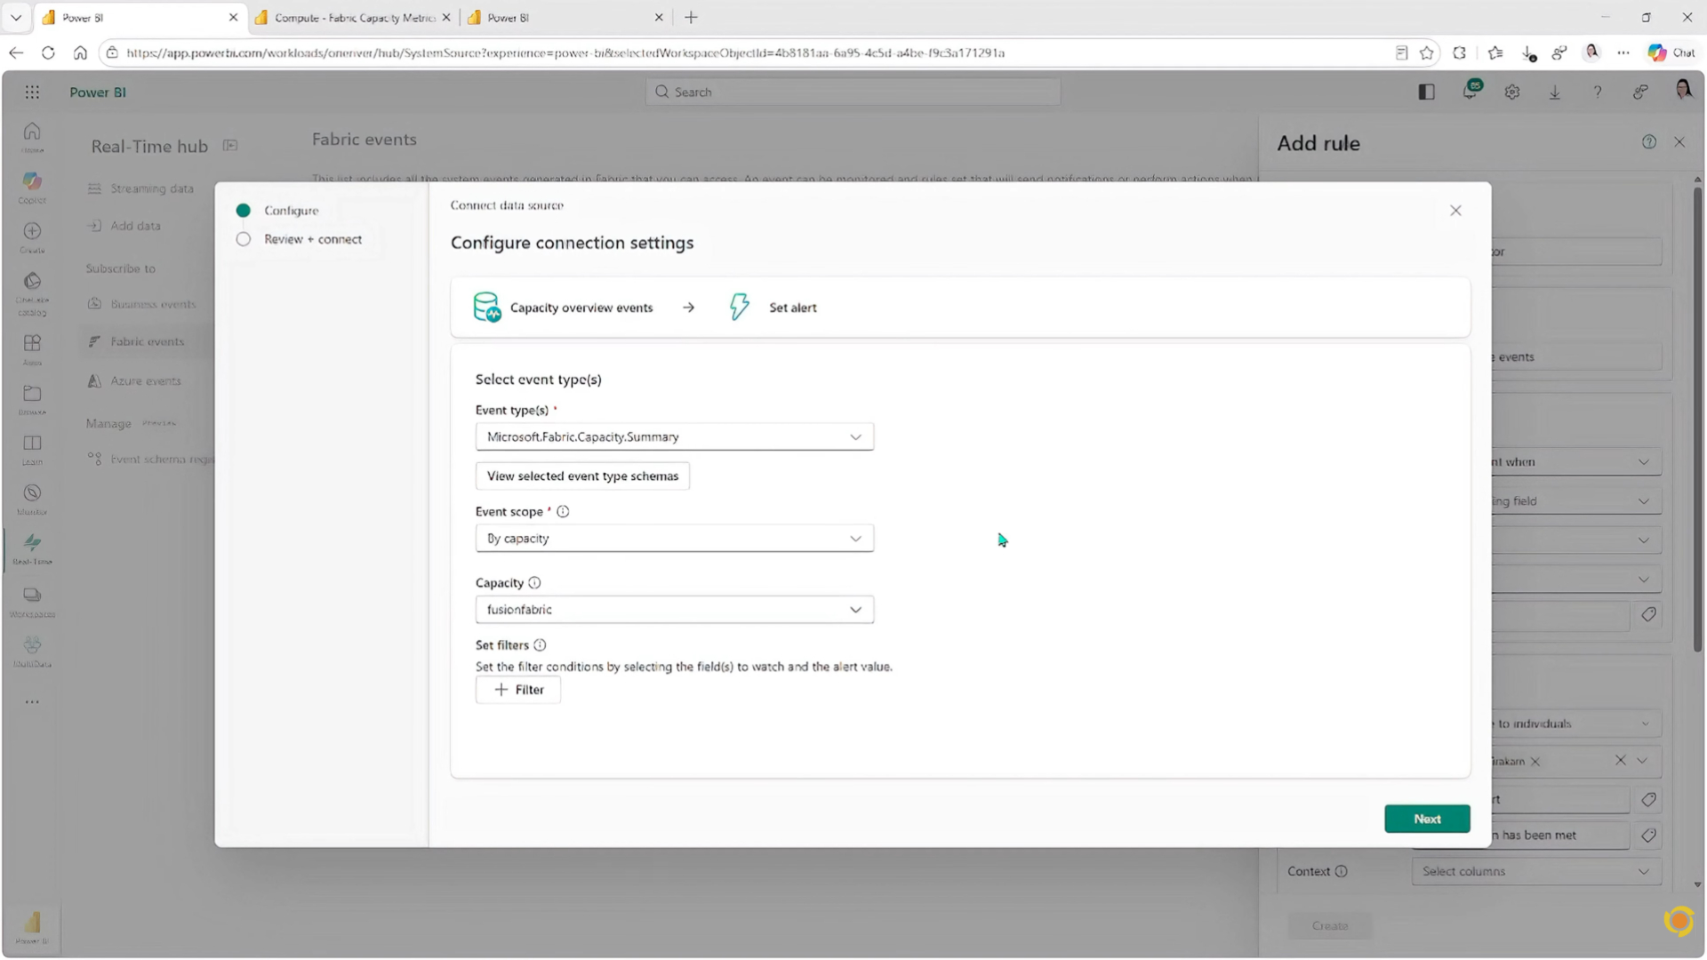Open Copilot in left sidebar
Screen dimensions: 1707x960
[32, 187]
